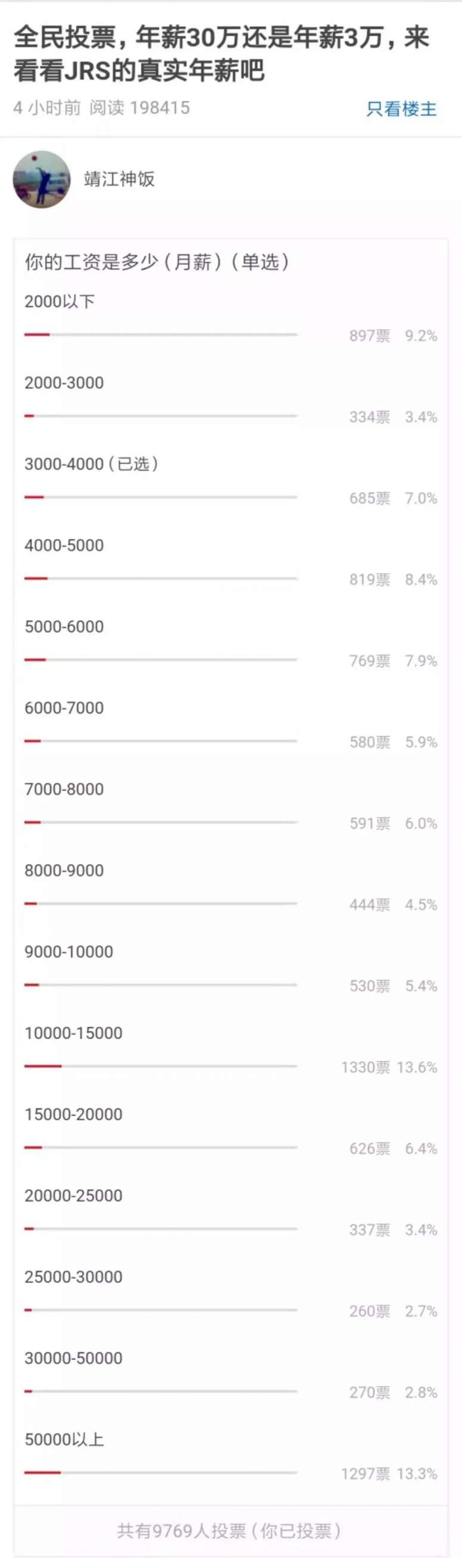462x1558 pixels.
Task: Pick the 25000-30000 salary range
Action: pos(73,1277)
